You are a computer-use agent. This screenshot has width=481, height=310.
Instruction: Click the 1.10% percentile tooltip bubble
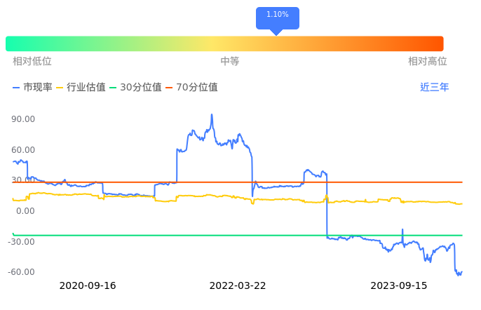[x=278, y=15]
